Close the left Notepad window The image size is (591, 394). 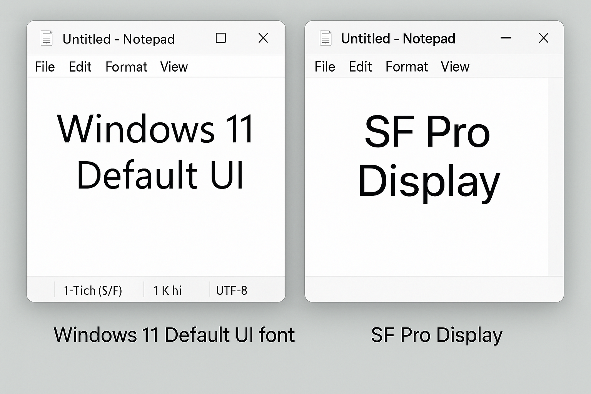(263, 38)
